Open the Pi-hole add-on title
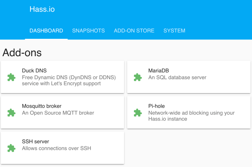 click(x=156, y=106)
